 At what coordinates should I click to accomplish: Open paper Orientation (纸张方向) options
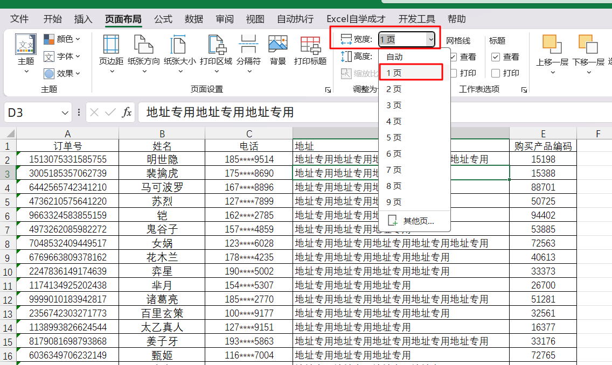click(x=144, y=54)
